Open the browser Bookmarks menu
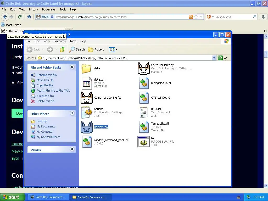 click(49, 9)
